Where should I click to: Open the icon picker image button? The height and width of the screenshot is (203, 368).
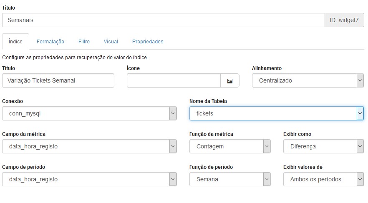click(230, 80)
